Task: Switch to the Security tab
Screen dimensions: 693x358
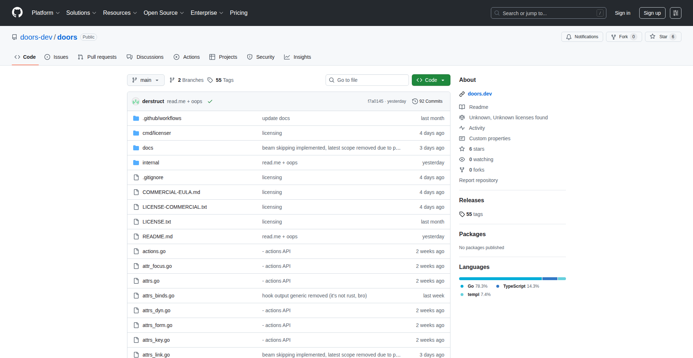Action: (x=261, y=57)
